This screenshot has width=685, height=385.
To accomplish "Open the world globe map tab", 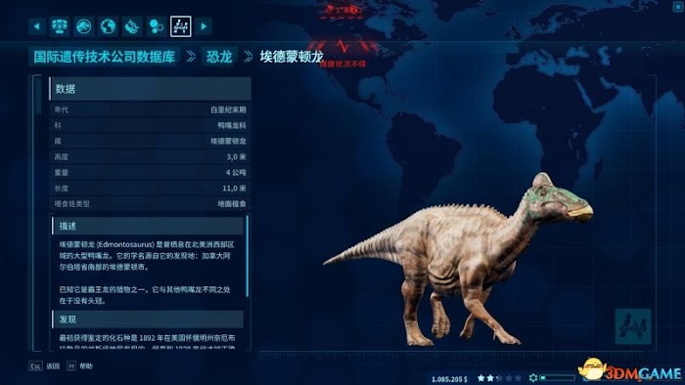I will (x=108, y=26).
